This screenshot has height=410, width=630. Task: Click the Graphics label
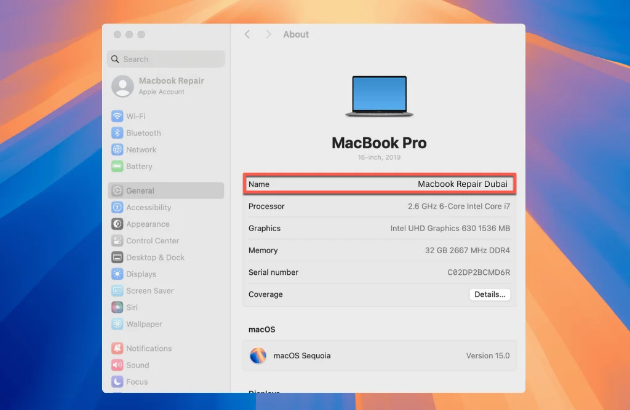(x=265, y=228)
